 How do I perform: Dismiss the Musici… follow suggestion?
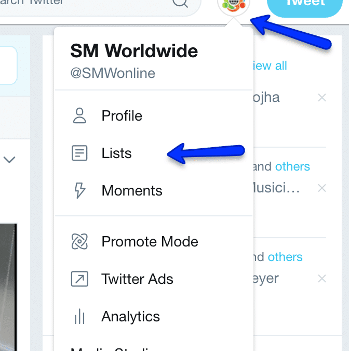(321, 188)
